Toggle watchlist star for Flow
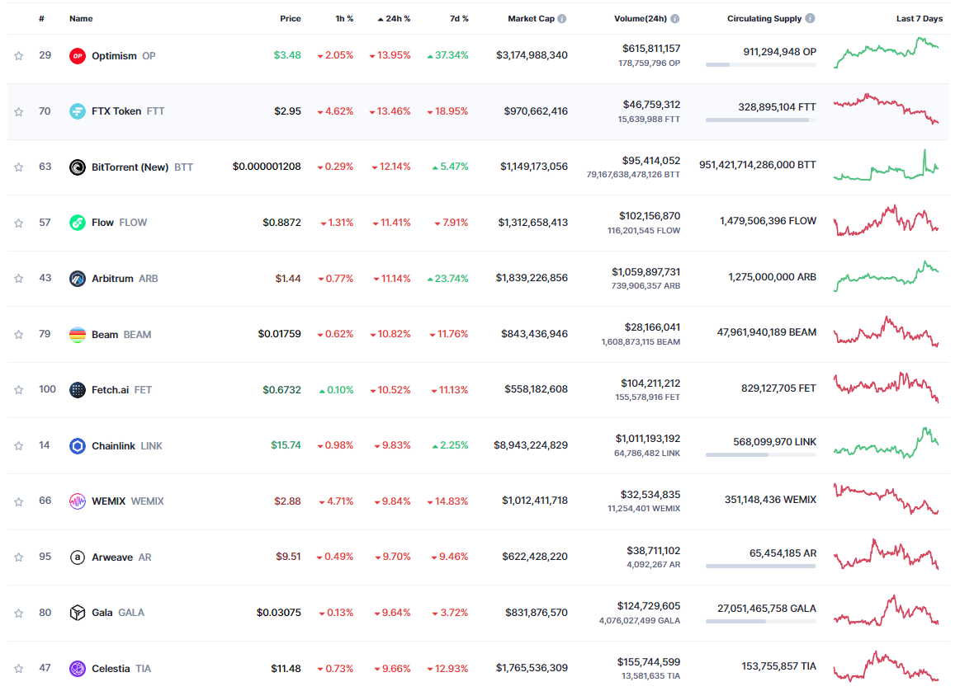 click(19, 223)
